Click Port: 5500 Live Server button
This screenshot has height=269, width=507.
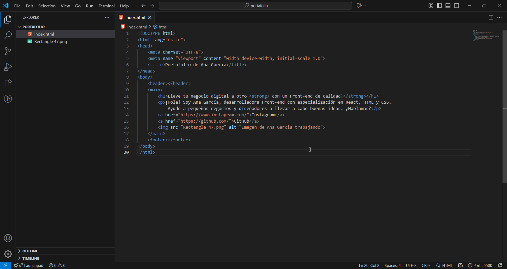480,265
